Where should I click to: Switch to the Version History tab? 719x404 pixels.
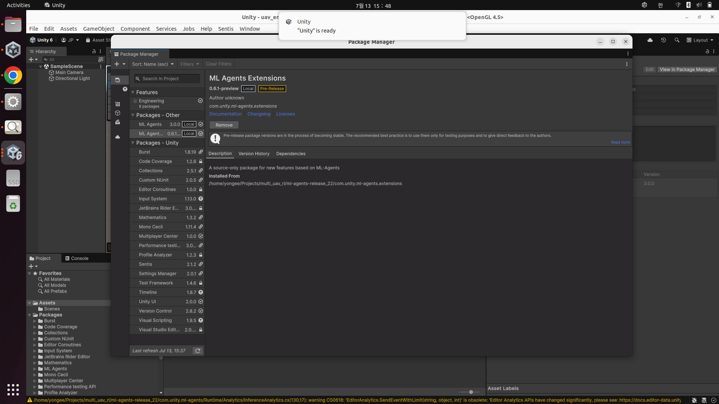tap(254, 154)
